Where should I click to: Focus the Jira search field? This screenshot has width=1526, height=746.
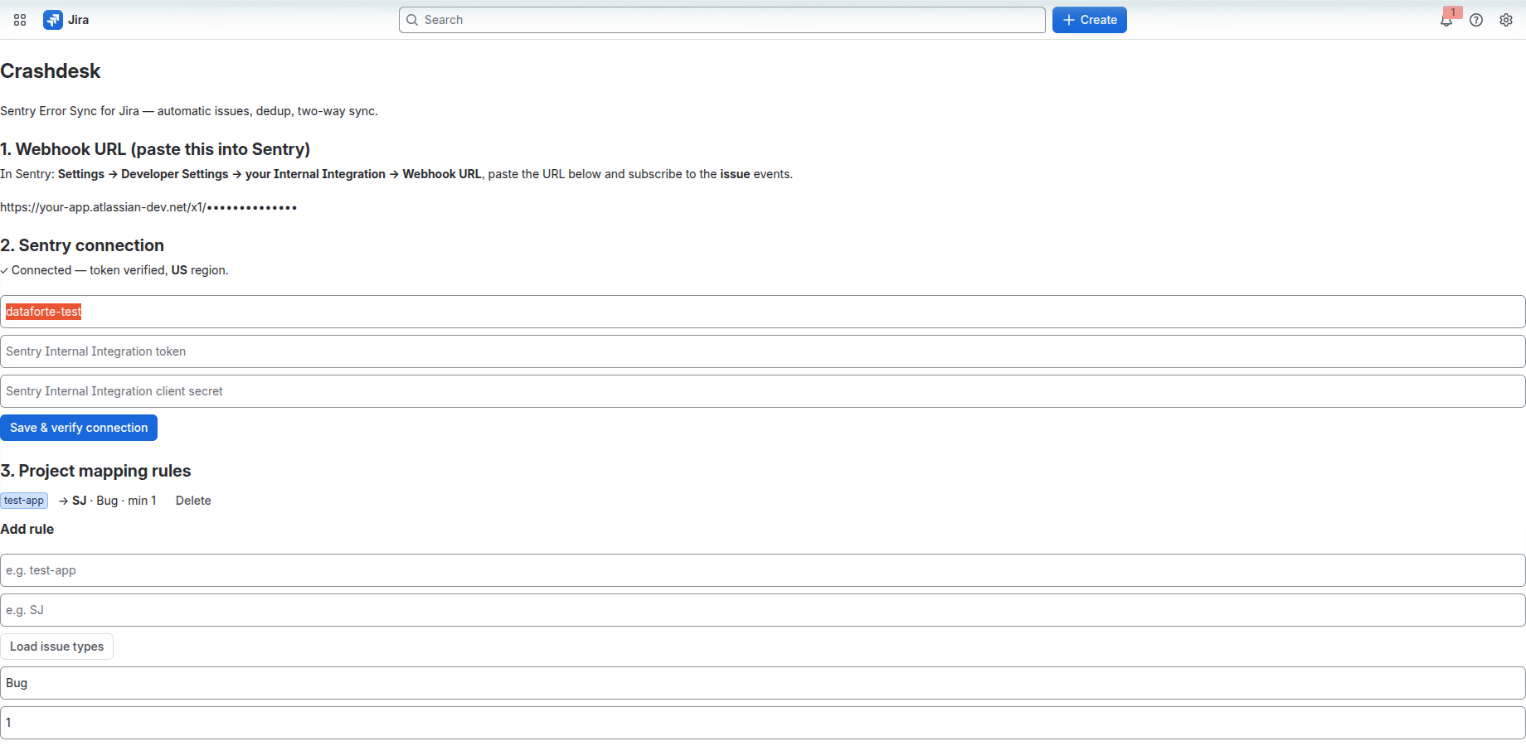pyautogui.click(x=722, y=20)
